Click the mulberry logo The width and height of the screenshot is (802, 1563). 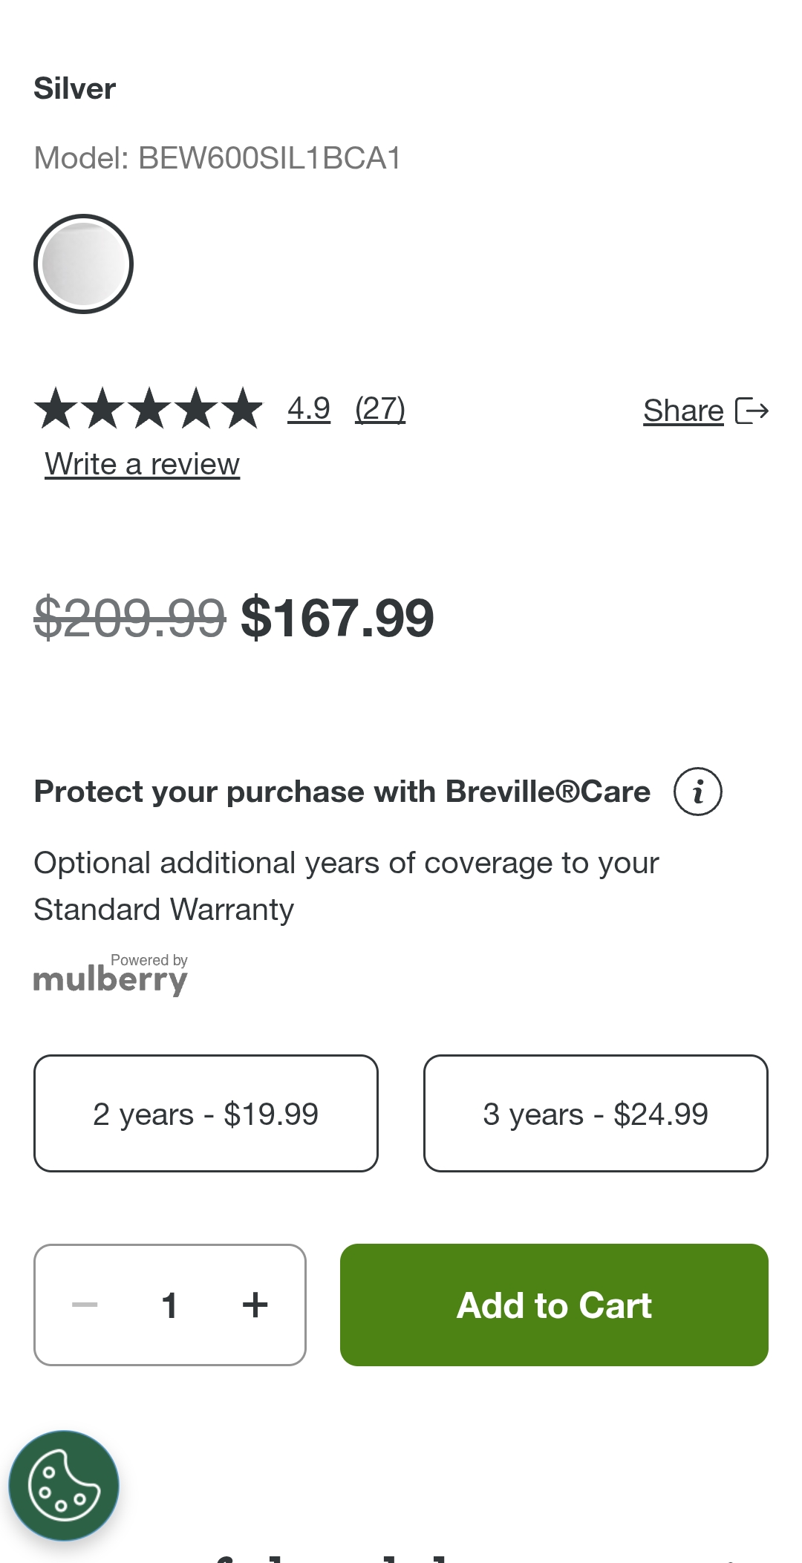point(111,975)
